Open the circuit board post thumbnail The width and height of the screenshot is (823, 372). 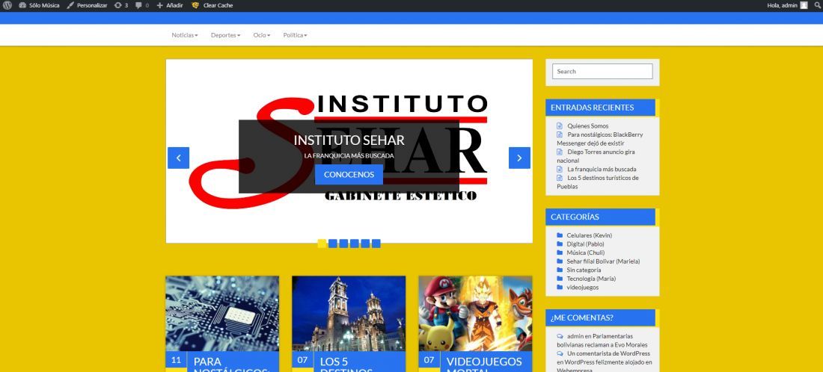tap(222, 313)
